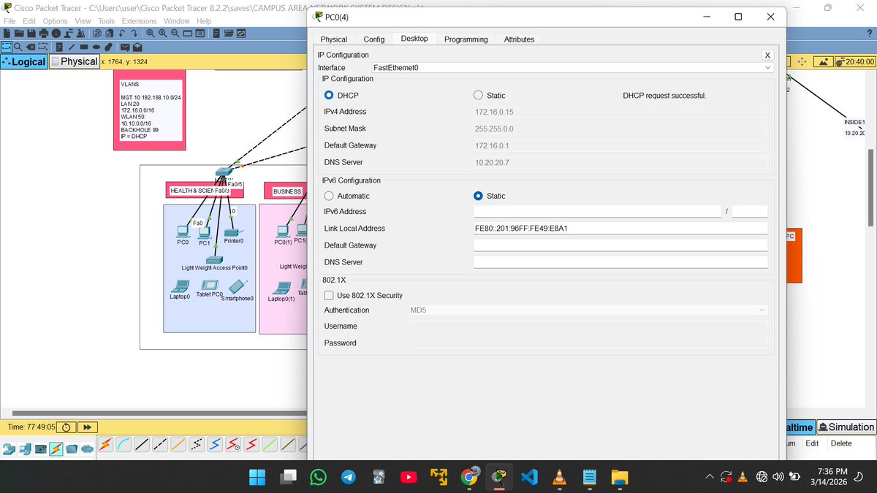Pick the orange fiber cable

(178, 444)
